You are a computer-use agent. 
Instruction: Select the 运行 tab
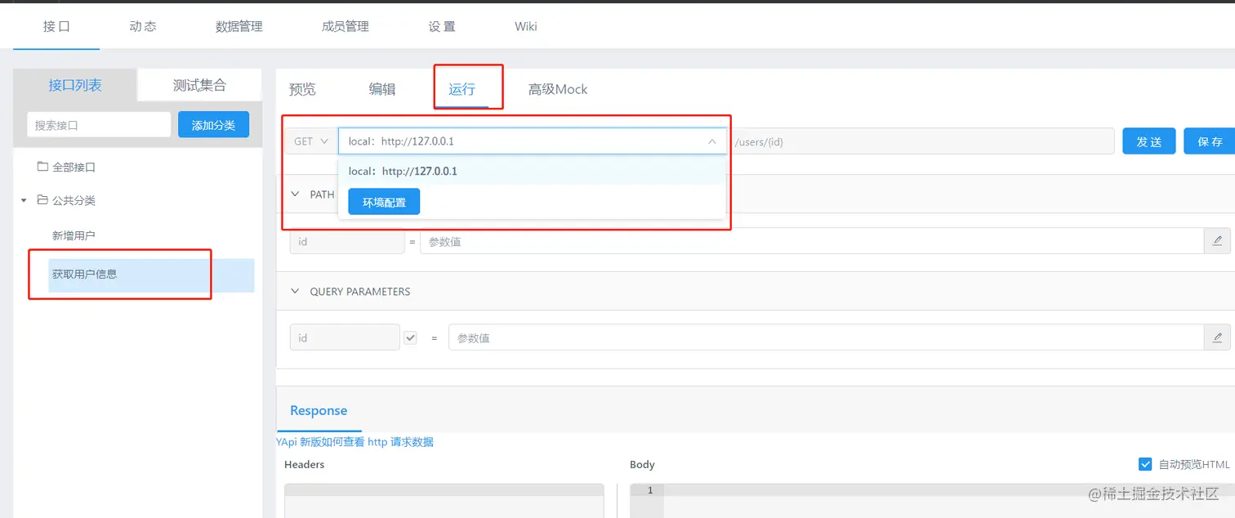point(461,89)
